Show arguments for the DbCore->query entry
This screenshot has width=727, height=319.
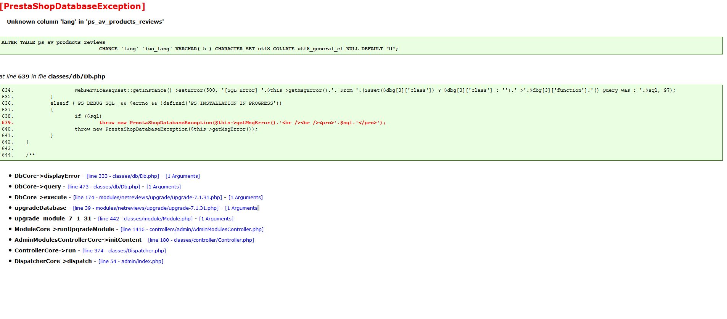164,187
